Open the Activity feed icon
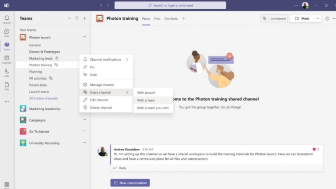The image size is (336, 189). pyautogui.click(x=7, y=20)
